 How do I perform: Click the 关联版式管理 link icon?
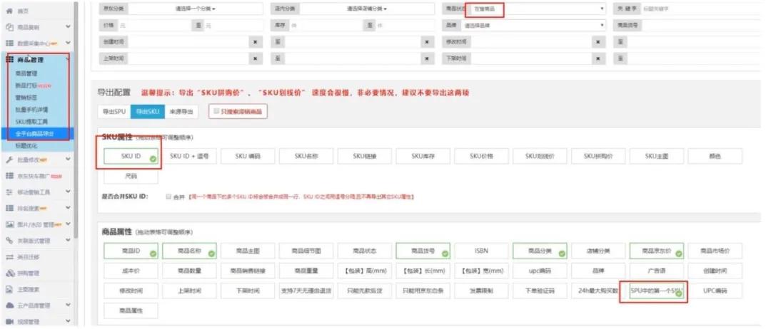click(x=9, y=240)
